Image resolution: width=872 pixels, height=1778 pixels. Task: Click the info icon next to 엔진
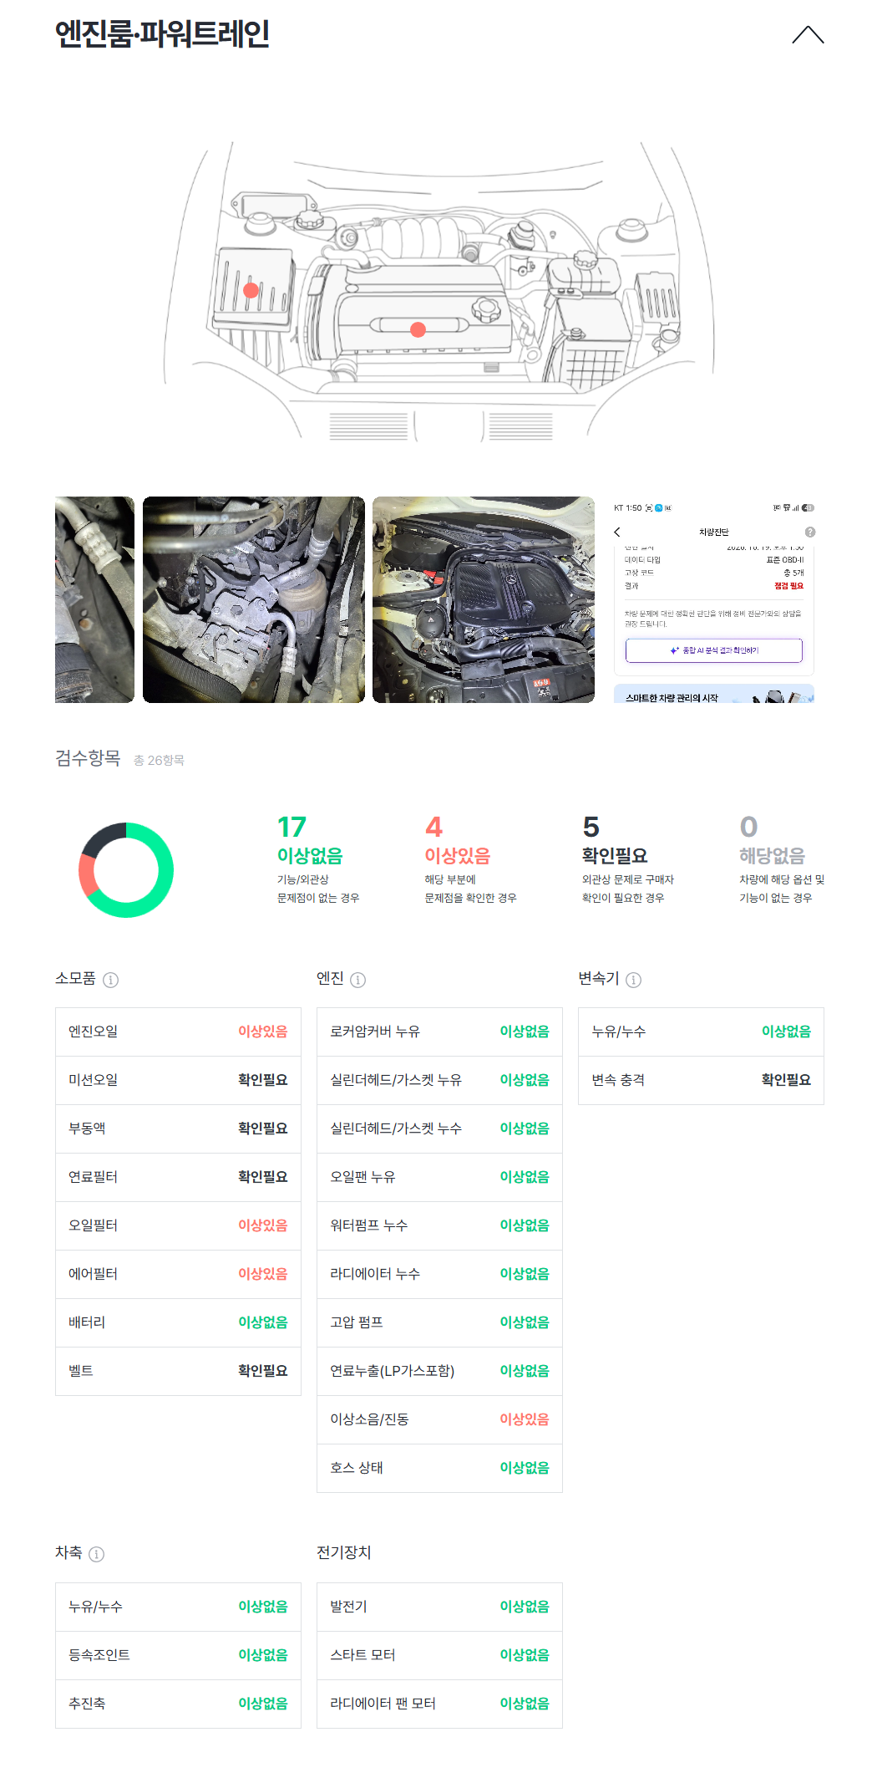click(x=357, y=980)
